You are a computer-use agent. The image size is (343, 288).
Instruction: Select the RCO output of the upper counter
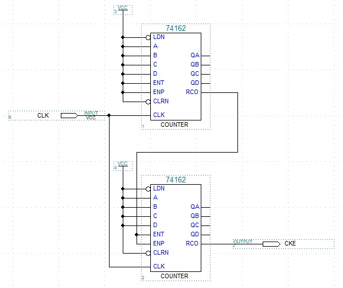[192, 92]
